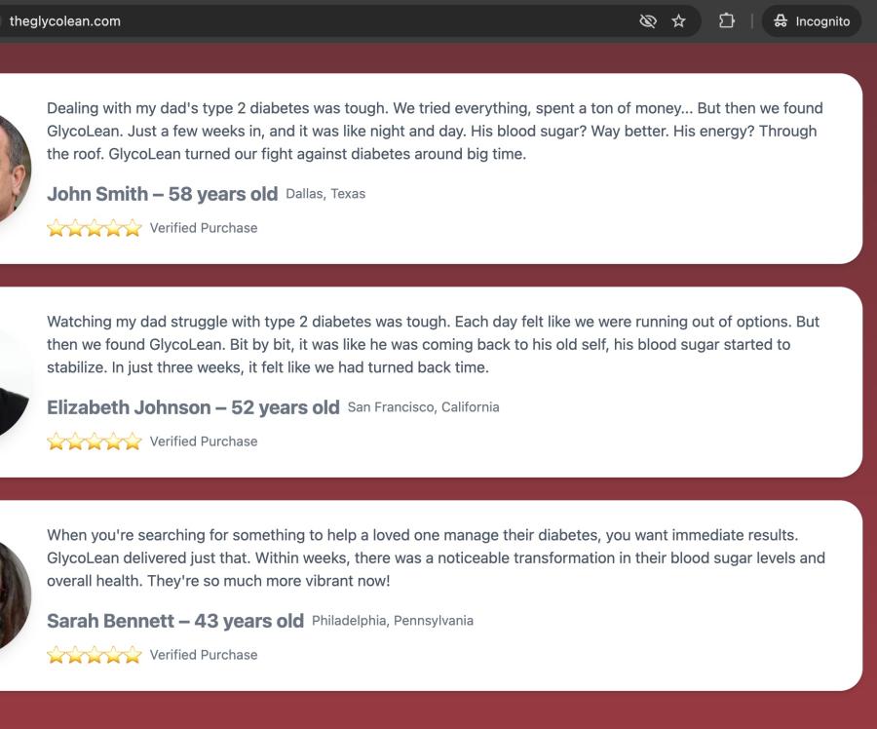Screen dimensions: 877x729
Task: Click the Philadelphia, Pennsylvania location text
Action: tap(393, 621)
